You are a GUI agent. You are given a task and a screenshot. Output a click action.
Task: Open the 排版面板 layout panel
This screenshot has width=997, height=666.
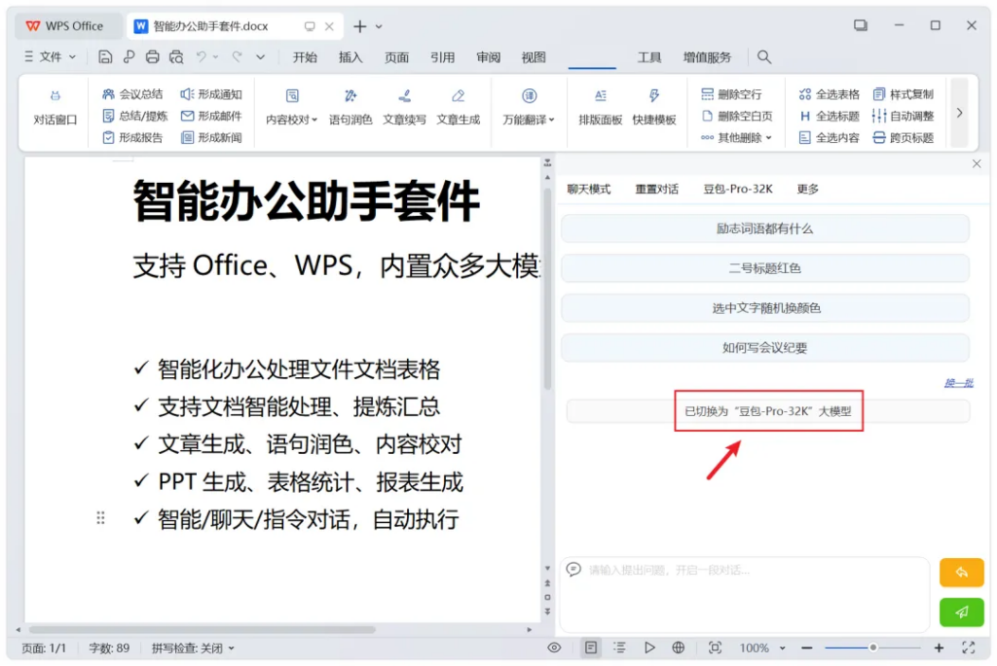click(x=601, y=107)
